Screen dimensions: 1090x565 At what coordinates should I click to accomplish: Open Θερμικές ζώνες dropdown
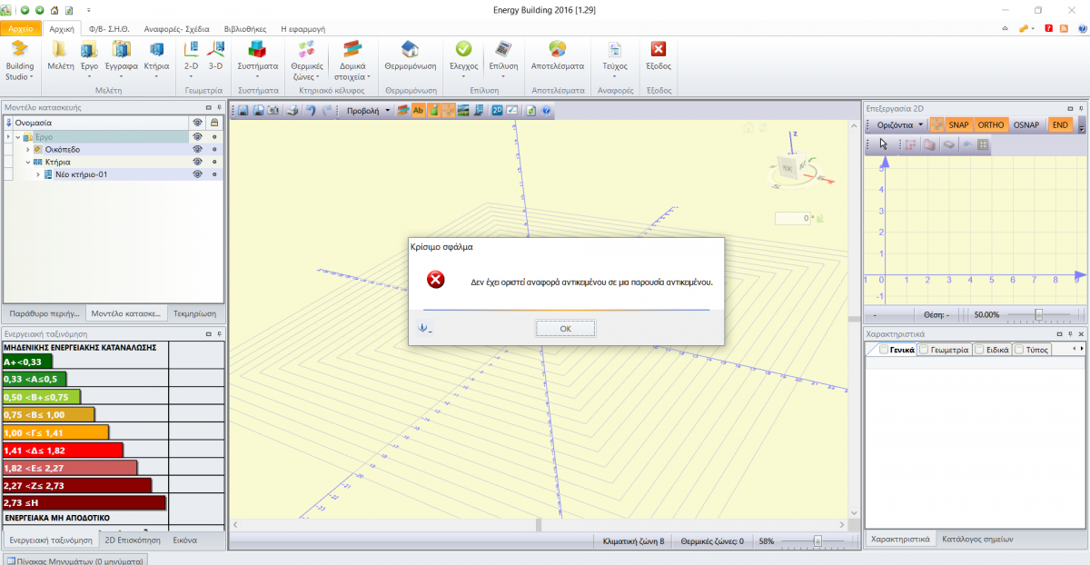(307, 61)
